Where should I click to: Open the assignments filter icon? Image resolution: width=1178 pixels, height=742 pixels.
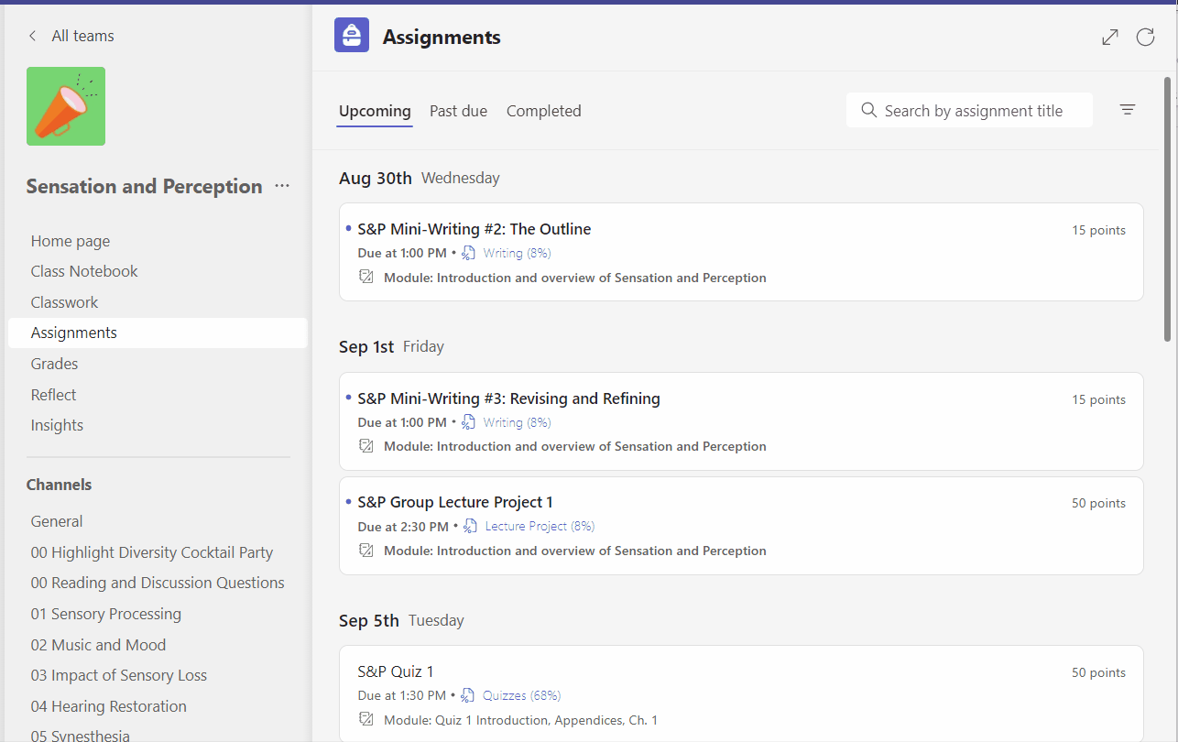pyautogui.click(x=1128, y=110)
